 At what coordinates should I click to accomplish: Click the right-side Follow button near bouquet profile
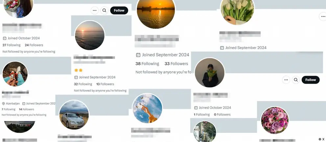pos(311,80)
